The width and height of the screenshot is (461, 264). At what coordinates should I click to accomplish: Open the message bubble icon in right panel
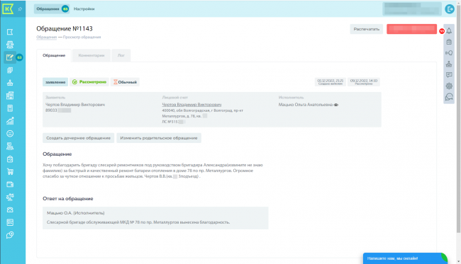point(449,75)
